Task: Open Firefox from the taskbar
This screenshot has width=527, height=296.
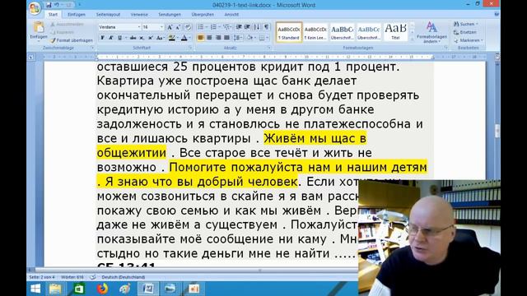Action: click(x=102, y=289)
